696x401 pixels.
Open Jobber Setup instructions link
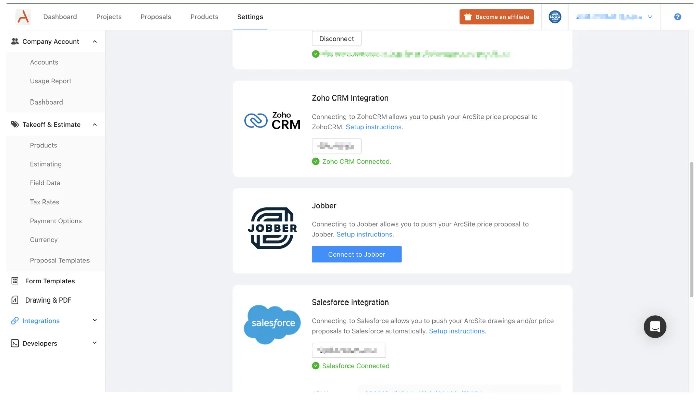365,235
